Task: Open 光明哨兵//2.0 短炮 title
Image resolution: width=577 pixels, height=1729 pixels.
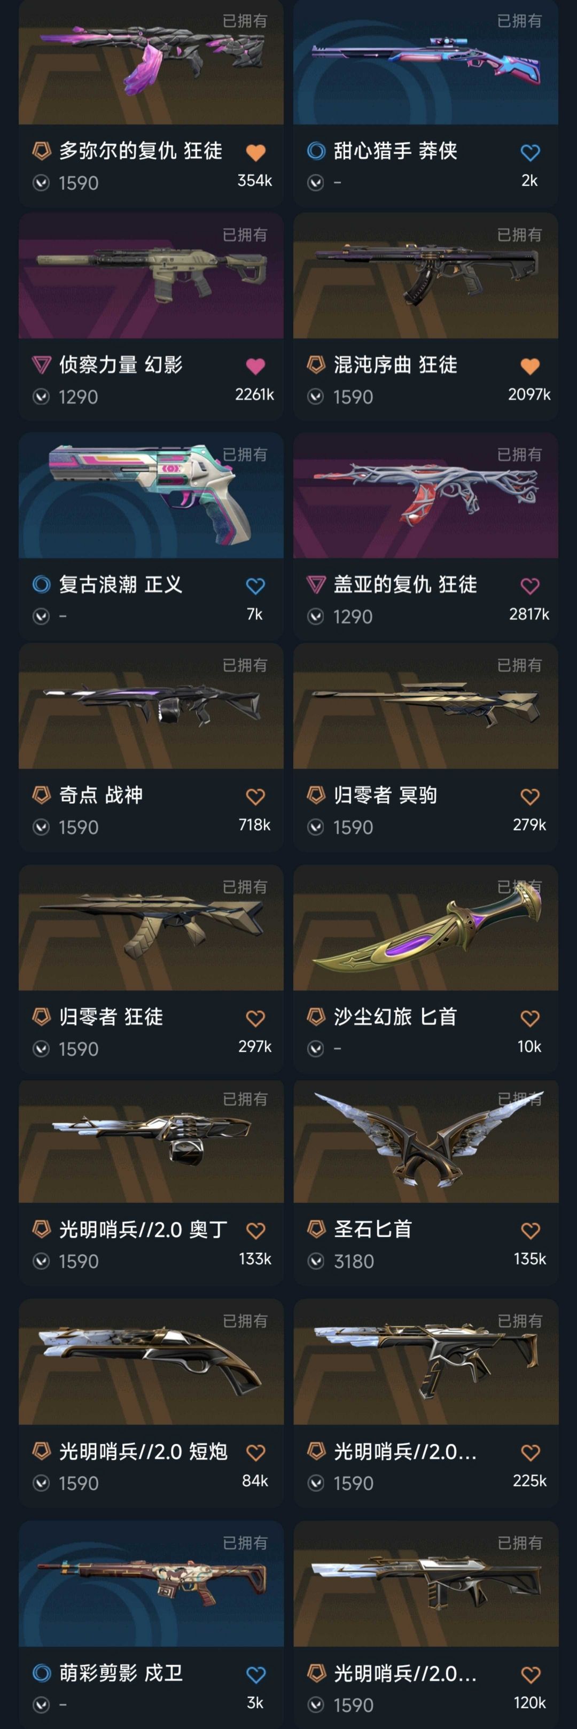Action: coord(143,1451)
